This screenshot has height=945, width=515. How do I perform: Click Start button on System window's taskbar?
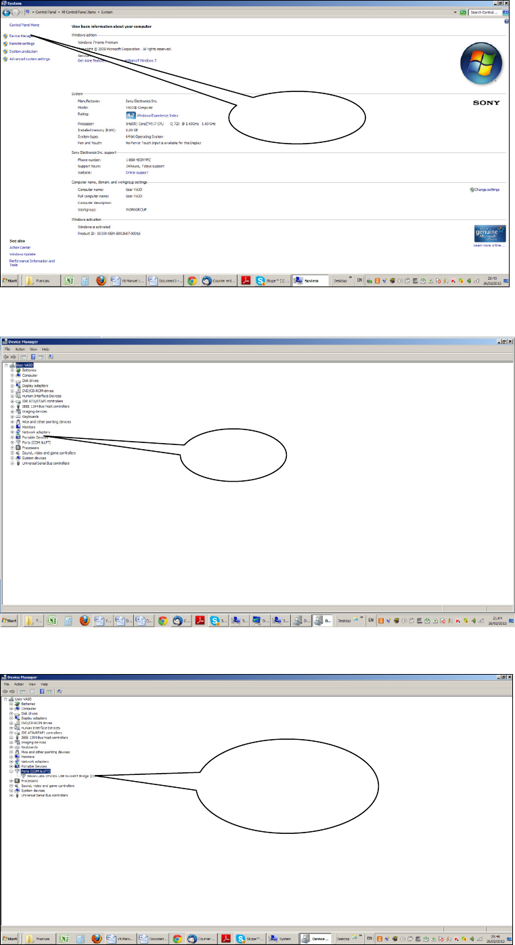[10, 280]
